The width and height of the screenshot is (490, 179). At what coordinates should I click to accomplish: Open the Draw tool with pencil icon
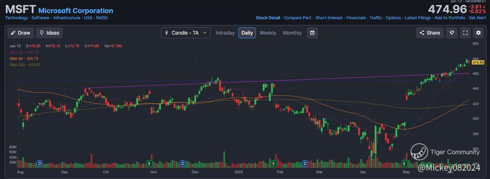pyautogui.click(x=21, y=33)
